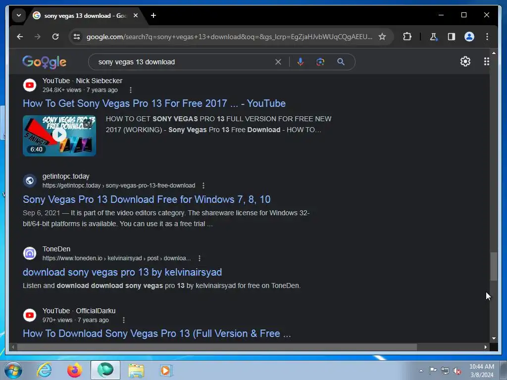Viewport: 507px width, 380px height.
Task: Show hidden system tray icons
Action: (421, 371)
